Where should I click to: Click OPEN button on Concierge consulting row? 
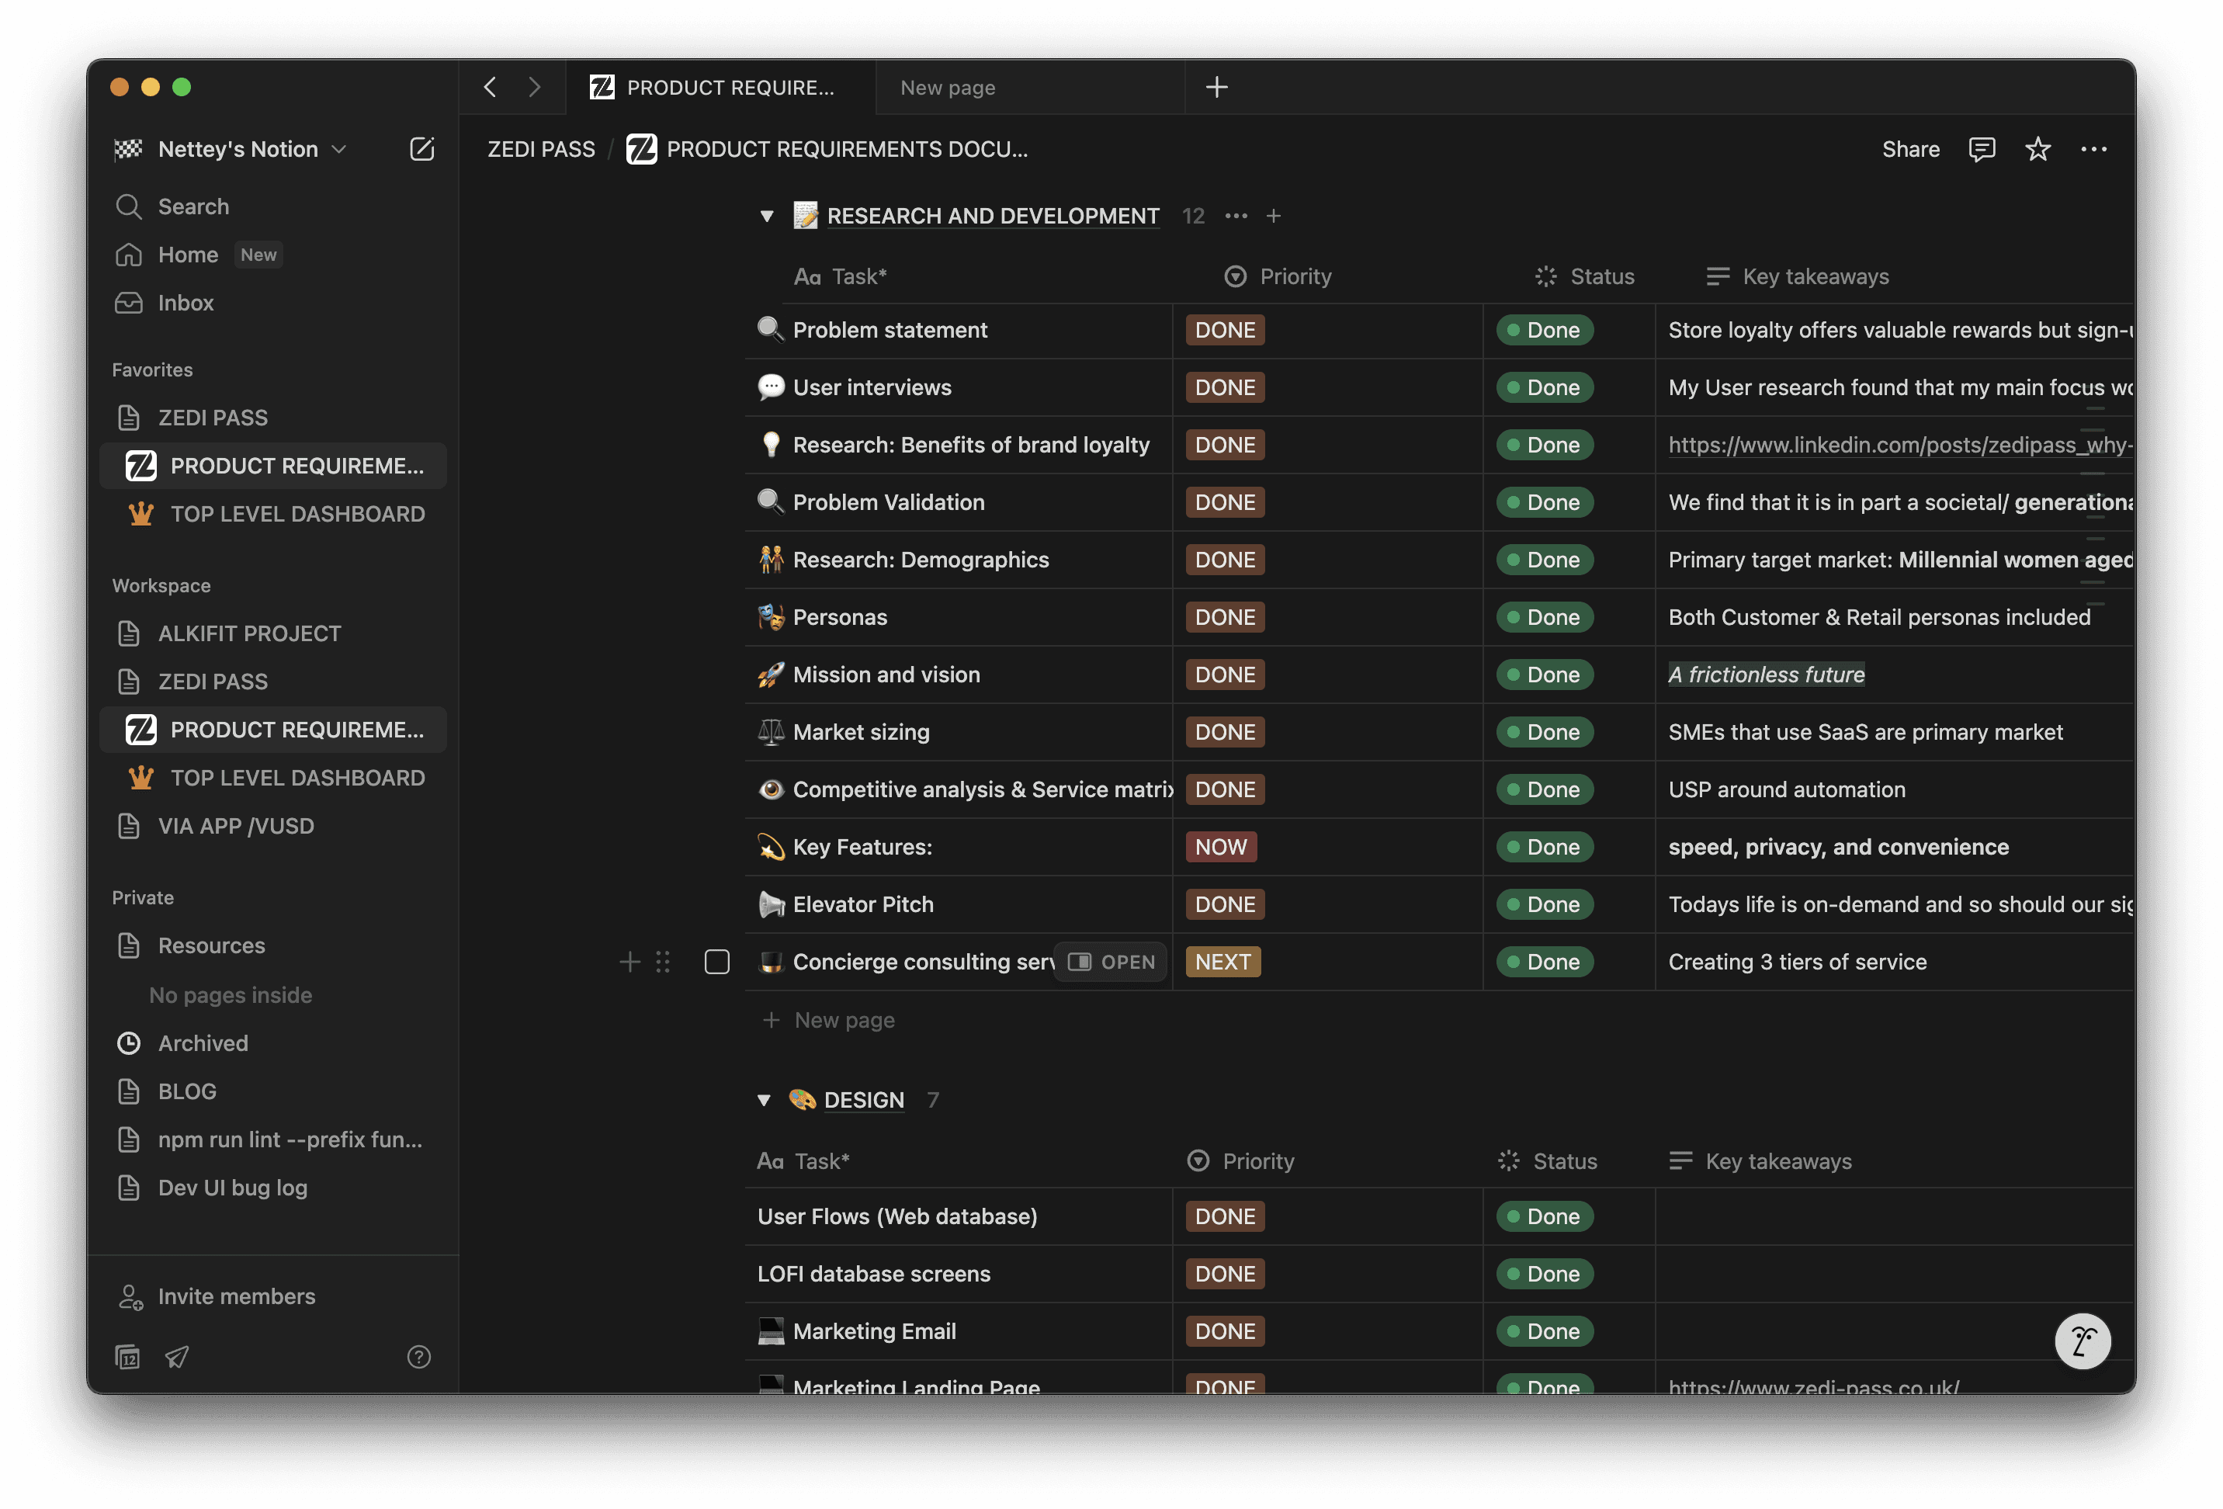click(x=1111, y=962)
